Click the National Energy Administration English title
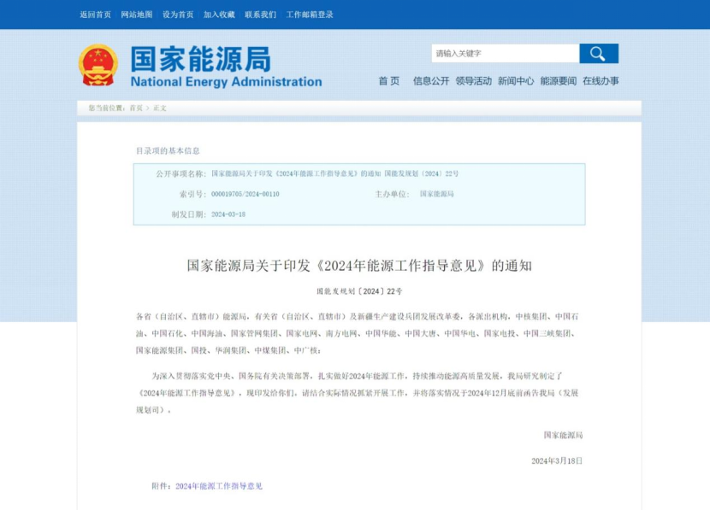This screenshot has height=510, width=710. pyautogui.click(x=227, y=82)
